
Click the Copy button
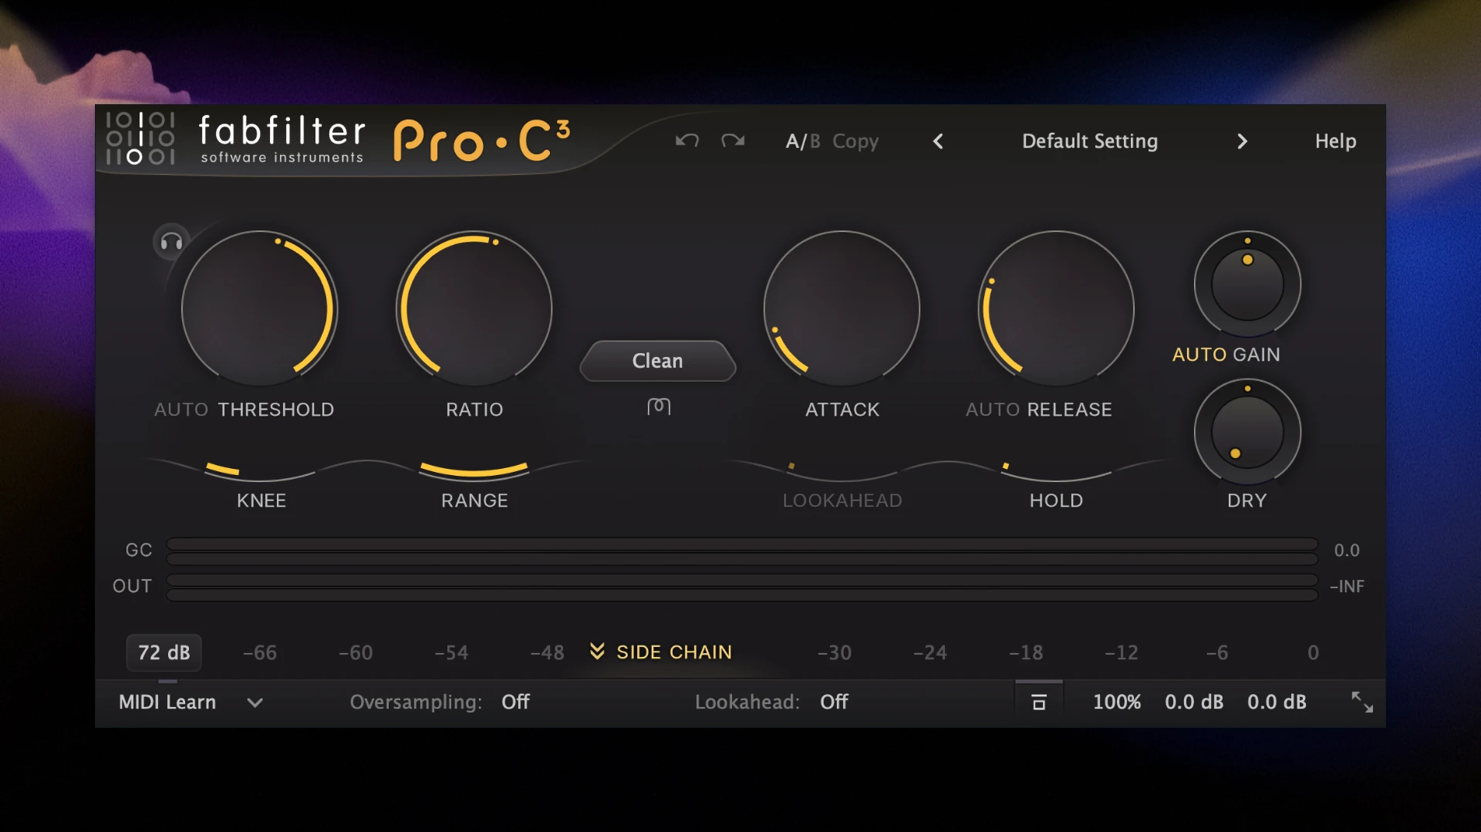coord(855,141)
